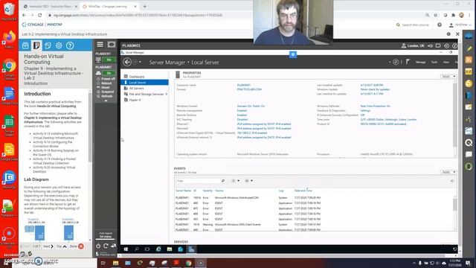This screenshot has height=268, width=476.
Task: Toggle the PLABDM01 device On switch
Action: (109, 73)
